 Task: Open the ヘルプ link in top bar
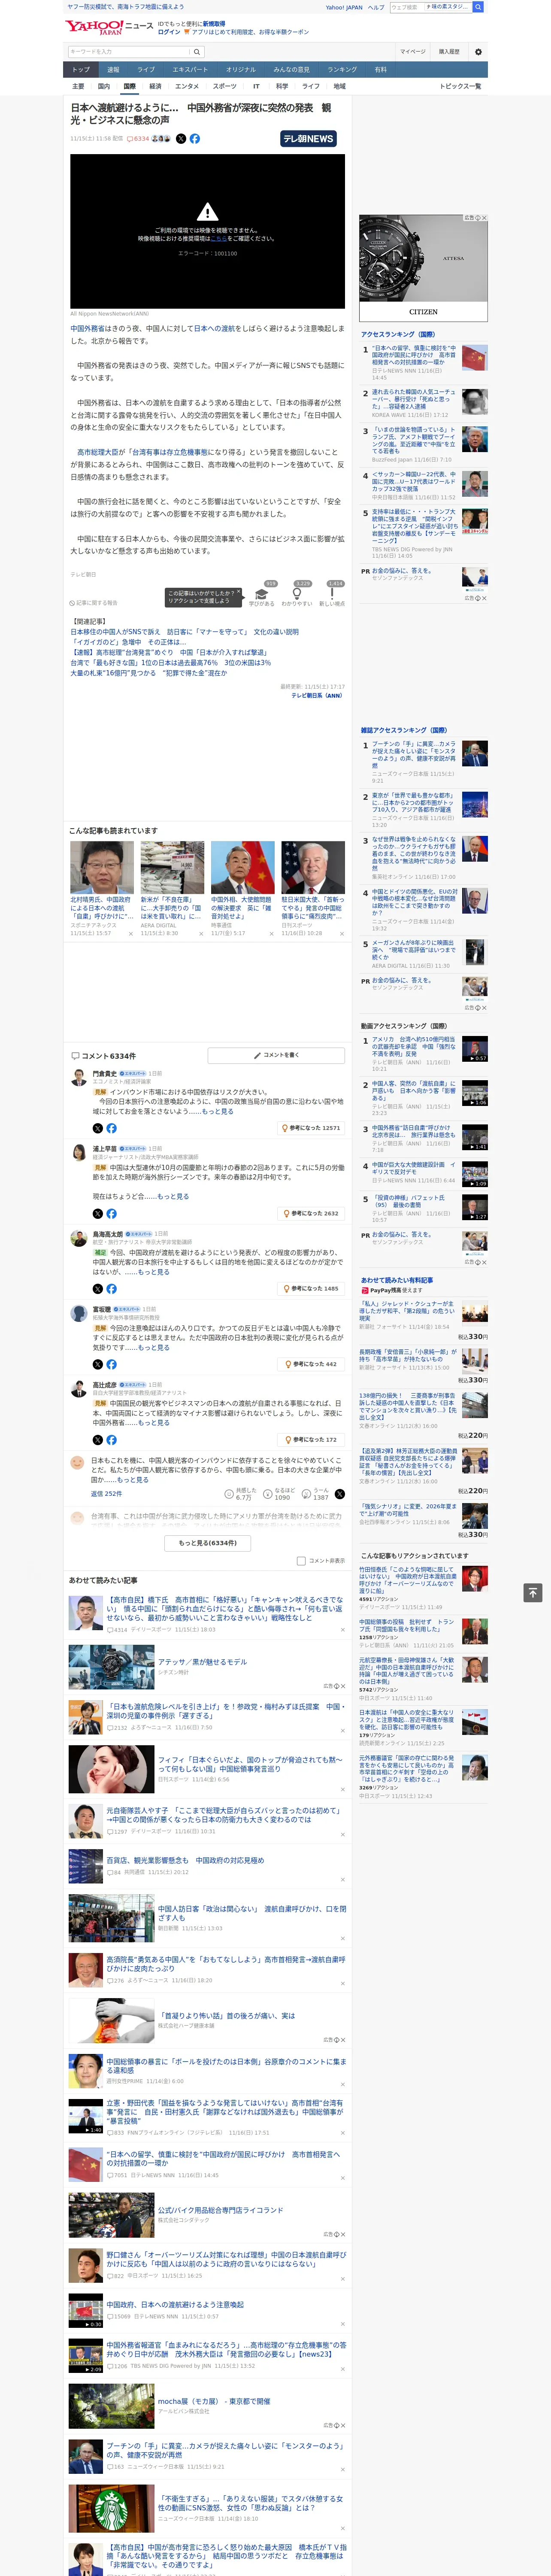pyautogui.click(x=375, y=7)
